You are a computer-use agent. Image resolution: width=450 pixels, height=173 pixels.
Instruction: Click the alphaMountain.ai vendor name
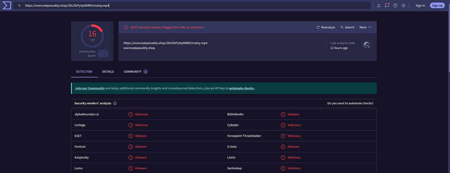[x=87, y=114]
